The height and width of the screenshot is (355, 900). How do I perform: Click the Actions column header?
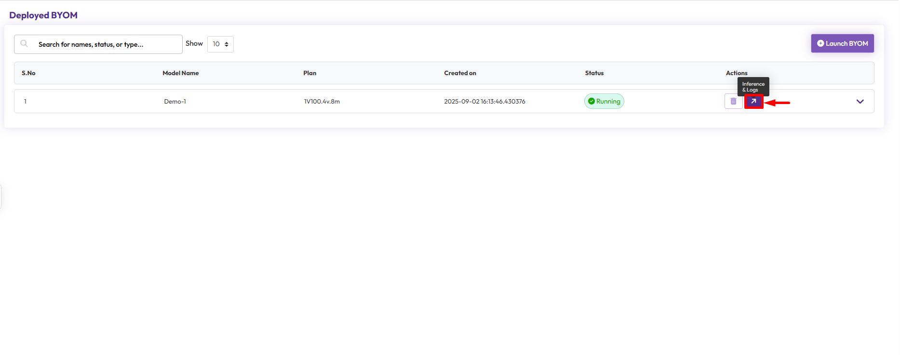(x=736, y=73)
